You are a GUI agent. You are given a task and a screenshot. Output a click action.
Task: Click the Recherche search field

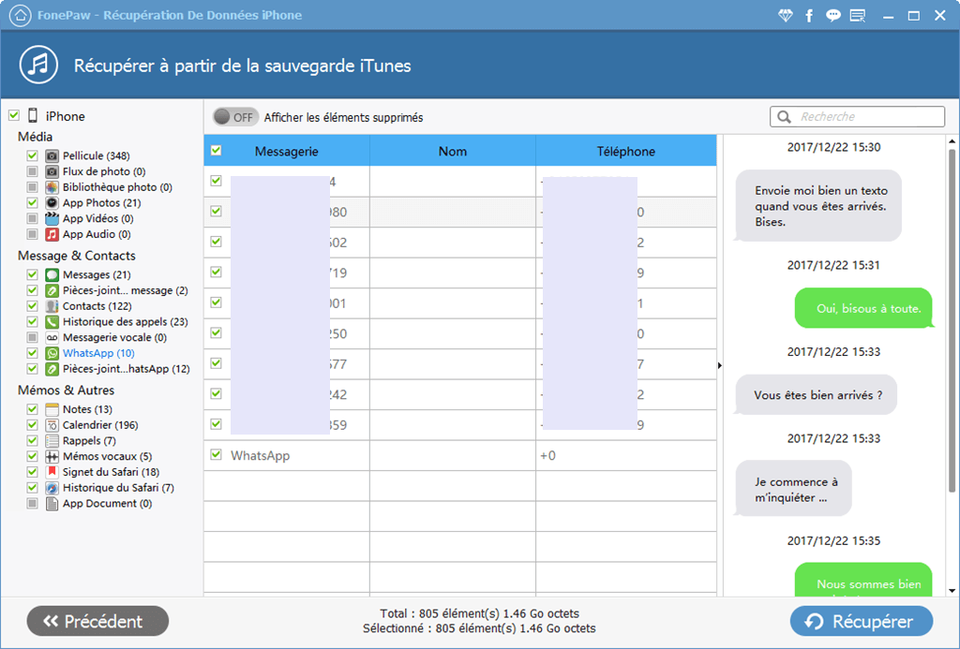857,117
